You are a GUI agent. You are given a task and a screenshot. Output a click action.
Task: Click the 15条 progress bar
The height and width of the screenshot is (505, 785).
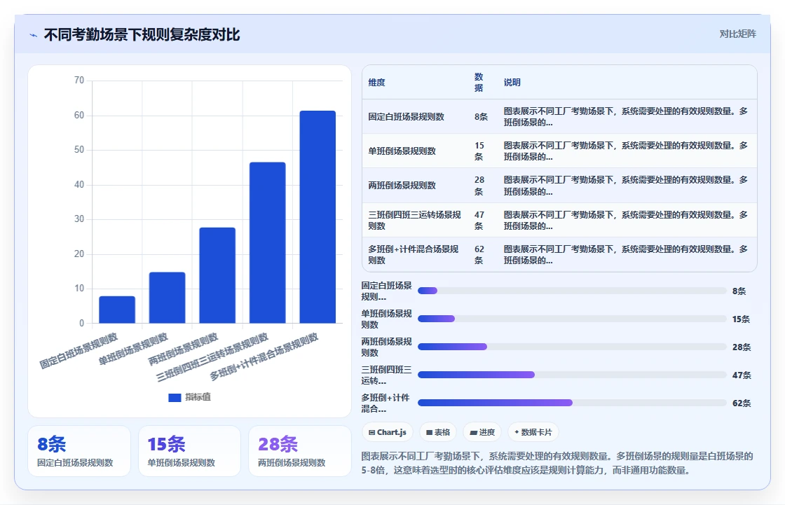coord(572,319)
